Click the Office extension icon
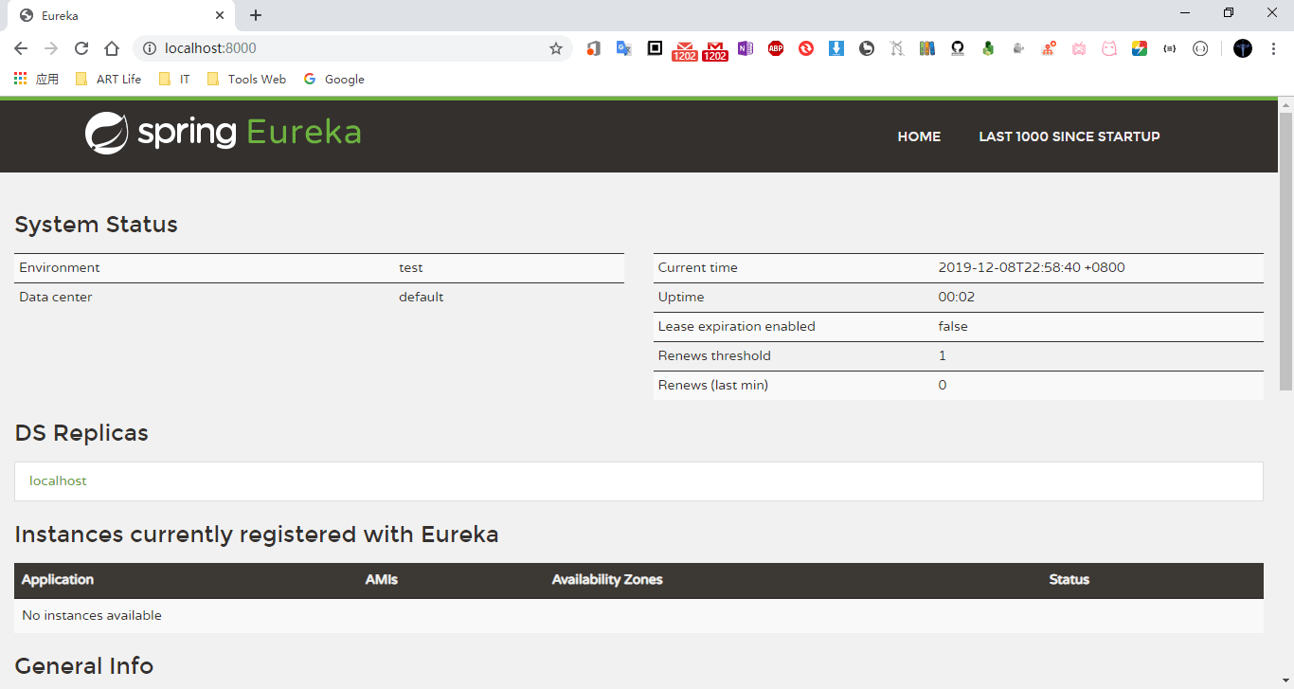Image resolution: width=1294 pixels, height=689 pixels. (593, 48)
